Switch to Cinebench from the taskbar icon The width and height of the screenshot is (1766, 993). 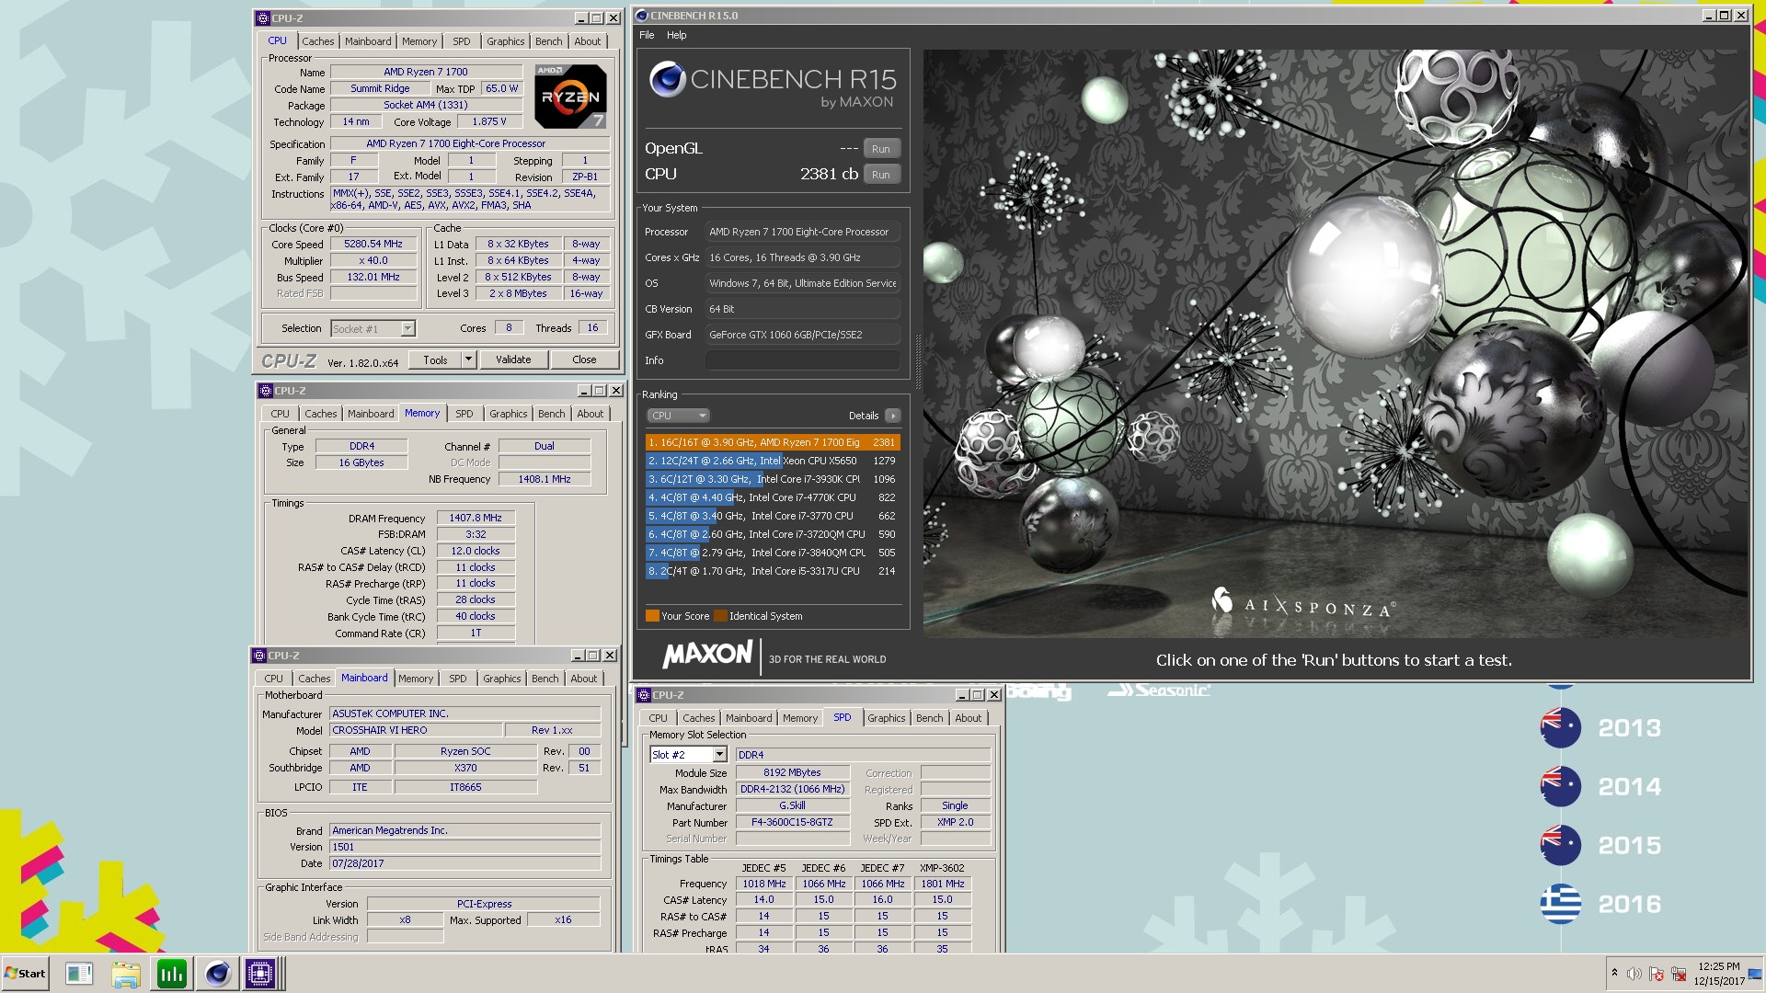pos(217,974)
